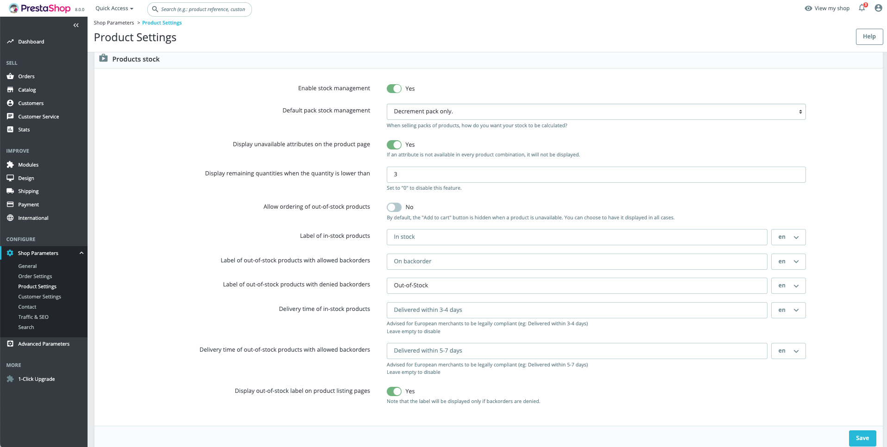Toggle Display out-of-stock label on listing pages
Screen dimensions: 887x447
tap(394, 391)
